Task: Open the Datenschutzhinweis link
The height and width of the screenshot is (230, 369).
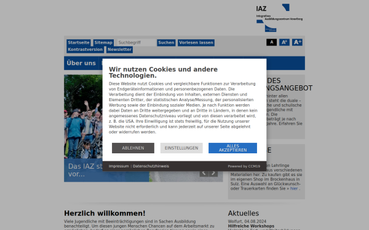Action: [151, 166]
